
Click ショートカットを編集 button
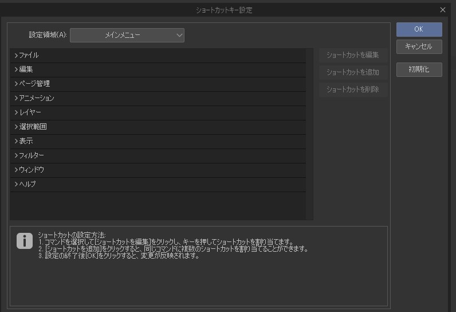coord(352,56)
